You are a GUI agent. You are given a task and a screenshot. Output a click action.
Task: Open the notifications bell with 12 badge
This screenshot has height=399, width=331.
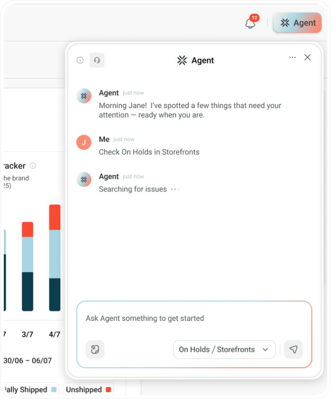tap(250, 23)
